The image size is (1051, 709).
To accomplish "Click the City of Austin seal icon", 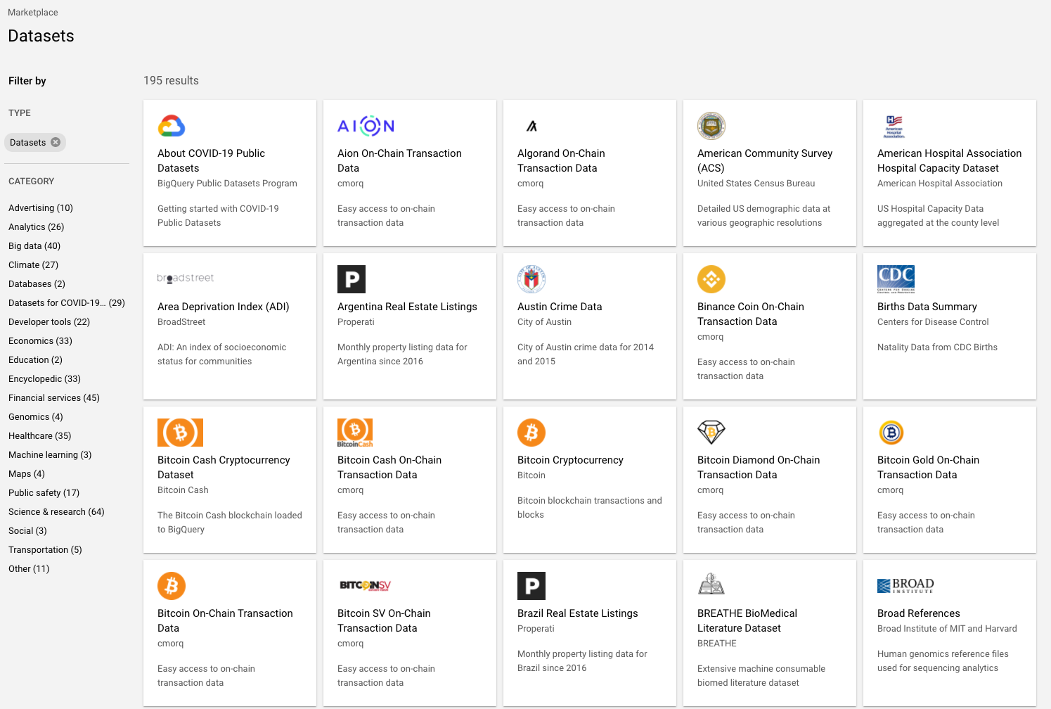I will (x=531, y=279).
